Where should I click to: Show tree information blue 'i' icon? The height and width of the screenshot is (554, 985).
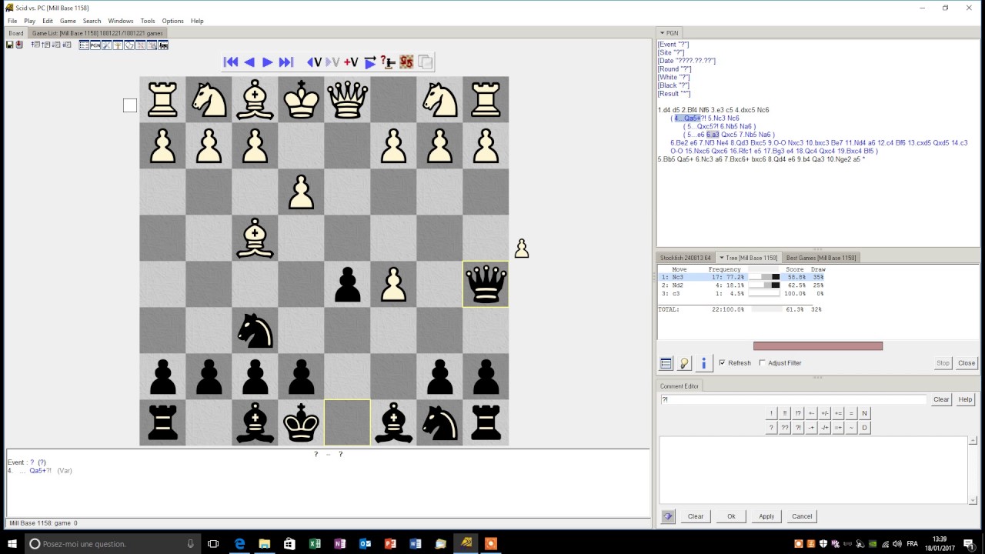pos(703,363)
